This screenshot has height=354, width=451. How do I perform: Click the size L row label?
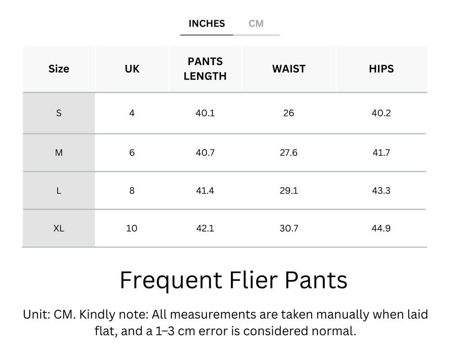59,190
